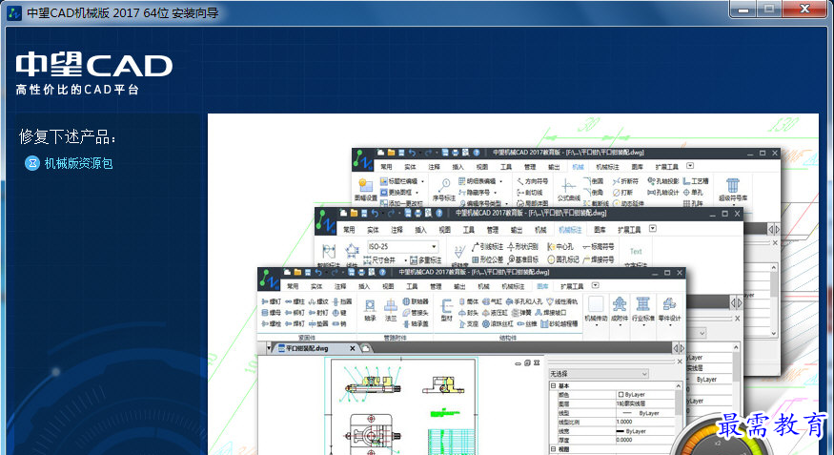
Task: Open the 标题栏编辑 dropdown in back window
Action: (423, 181)
